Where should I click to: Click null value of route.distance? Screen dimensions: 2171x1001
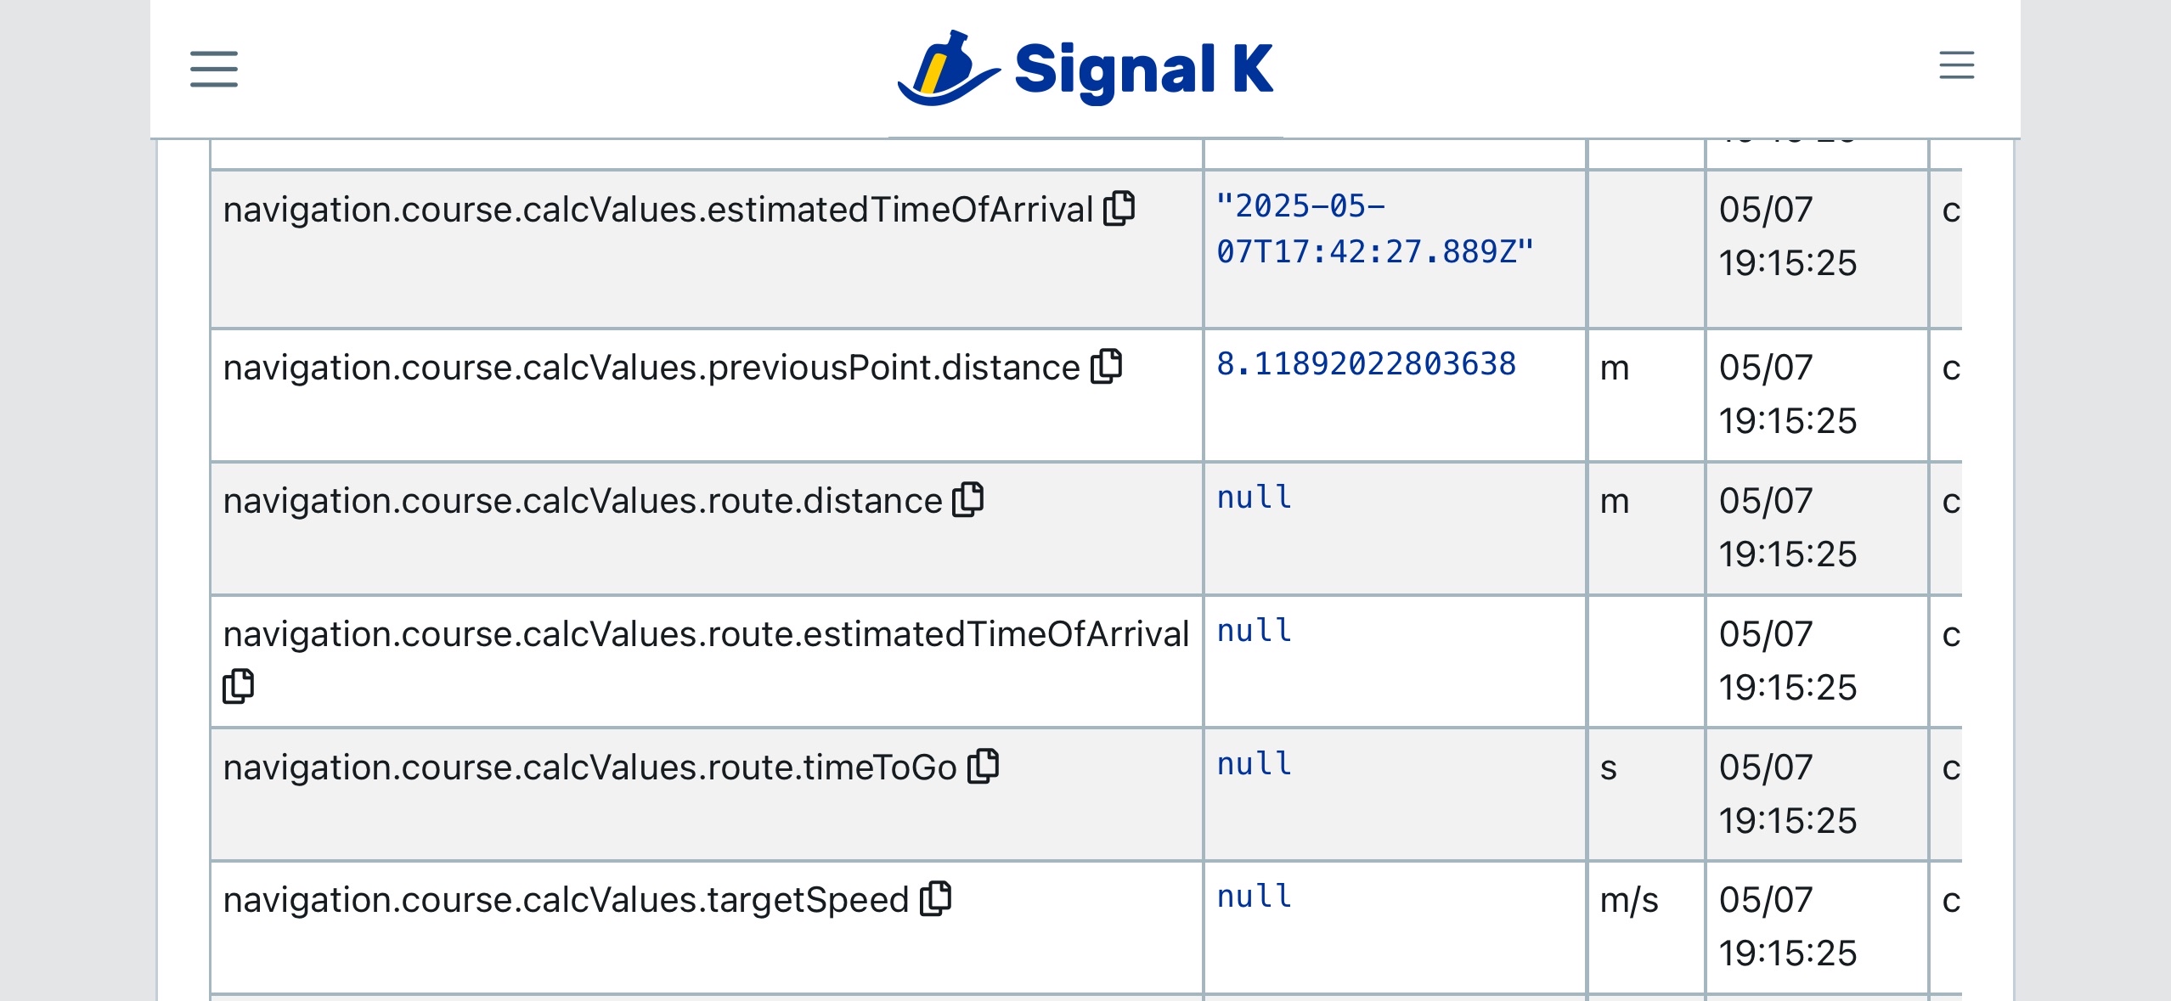click(1255, 498)
